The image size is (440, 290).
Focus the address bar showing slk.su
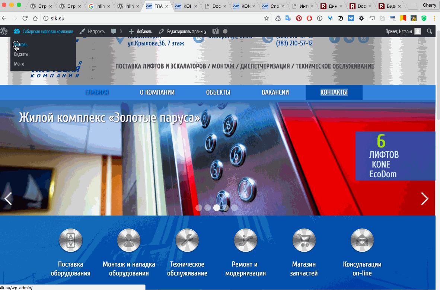[x=156, y=18]
